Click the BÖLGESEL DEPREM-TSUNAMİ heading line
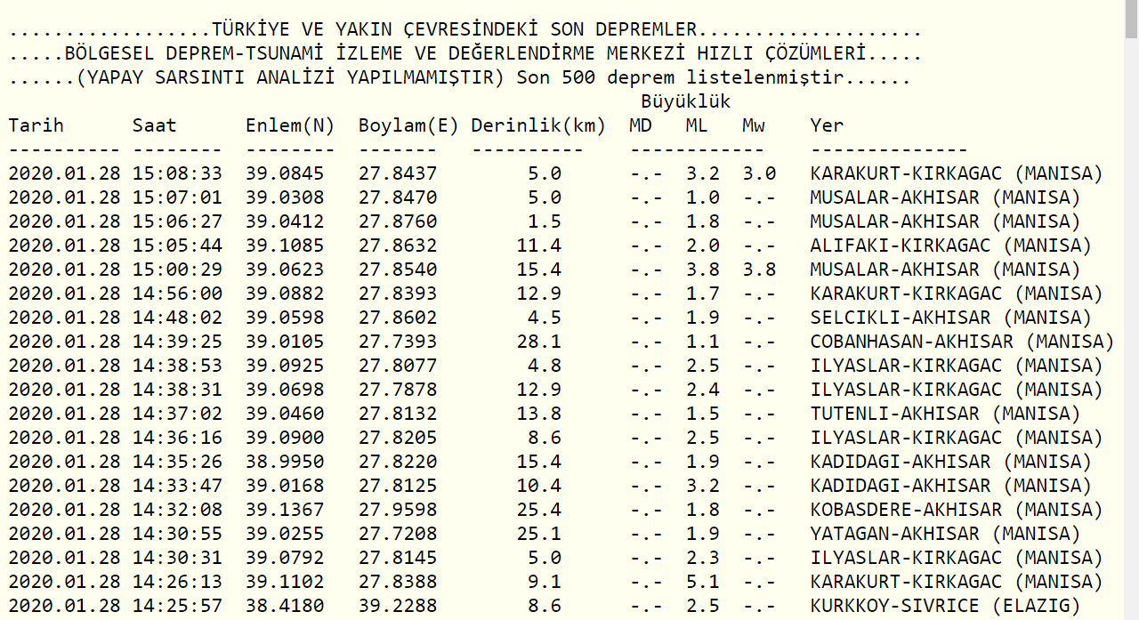The image size is (1139, 620). (x=464, y=54)
